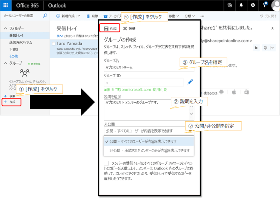The image size is (280, 199).
Task: Click the Outlook app title
Action: (x=57, y=6)
